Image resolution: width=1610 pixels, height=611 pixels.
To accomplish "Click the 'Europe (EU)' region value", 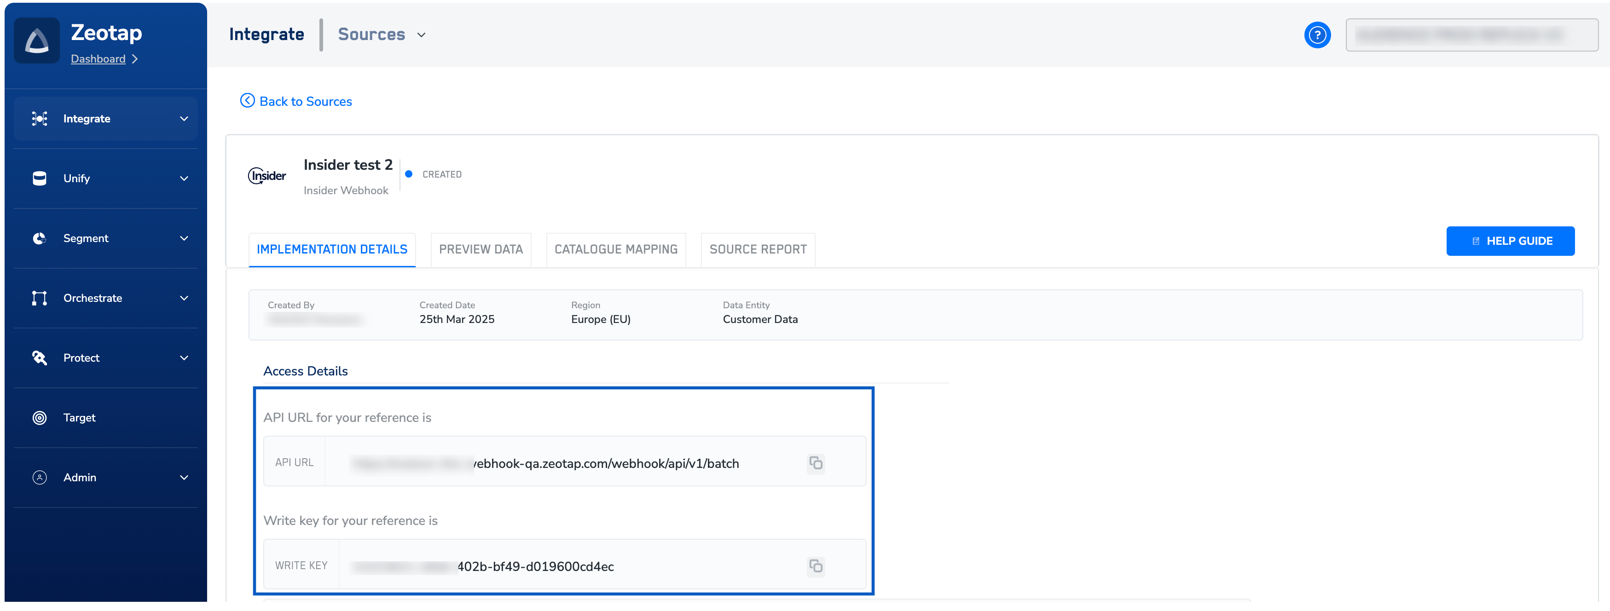I will (601, 319).
